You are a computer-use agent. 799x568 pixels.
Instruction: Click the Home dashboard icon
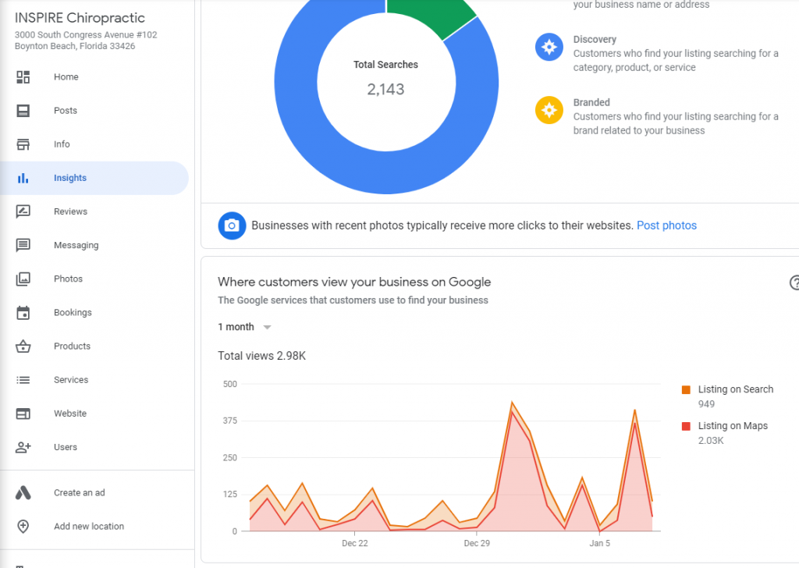coord(23,77)
